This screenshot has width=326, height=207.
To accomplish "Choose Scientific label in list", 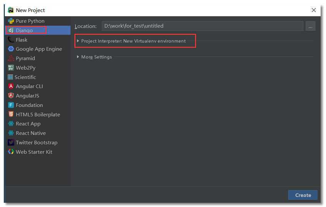I will coord(25,77).
